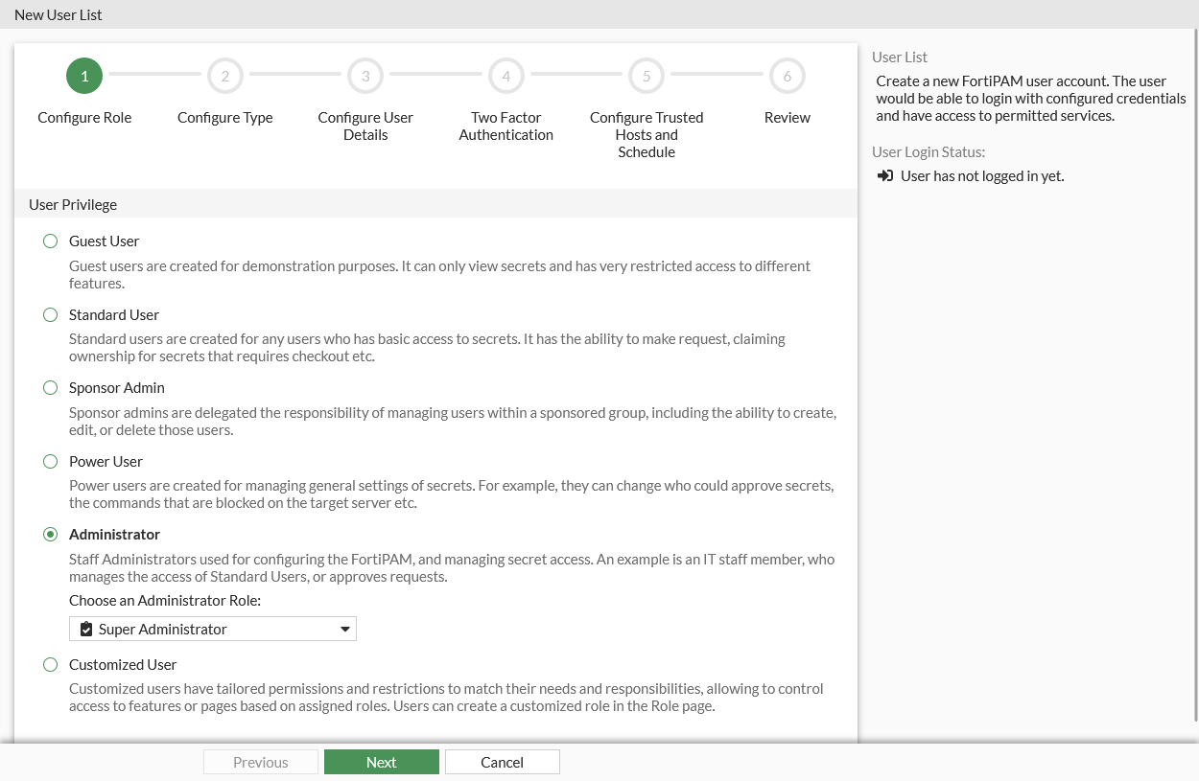Go to the Review step label

pos(787,117)
